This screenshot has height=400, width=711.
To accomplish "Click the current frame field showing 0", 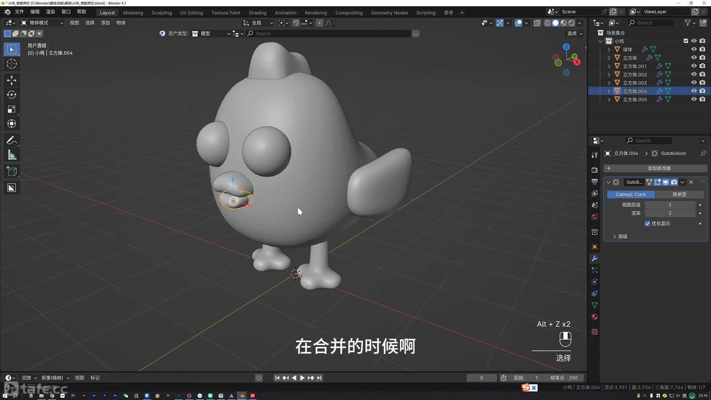I will (481, 378).
